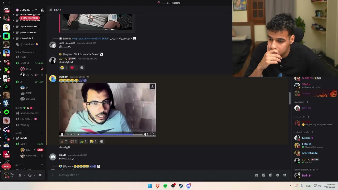Open the announcement channel
Viewport: 338px width, 190px height.
click(30, 113)
